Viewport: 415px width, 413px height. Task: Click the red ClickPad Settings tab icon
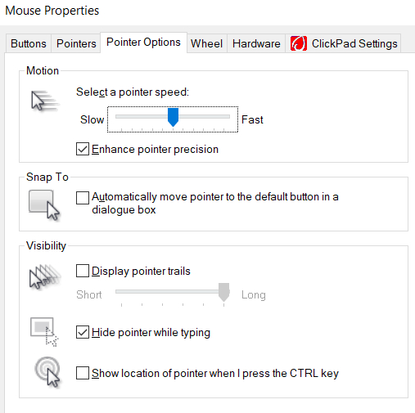coord(299,43)
